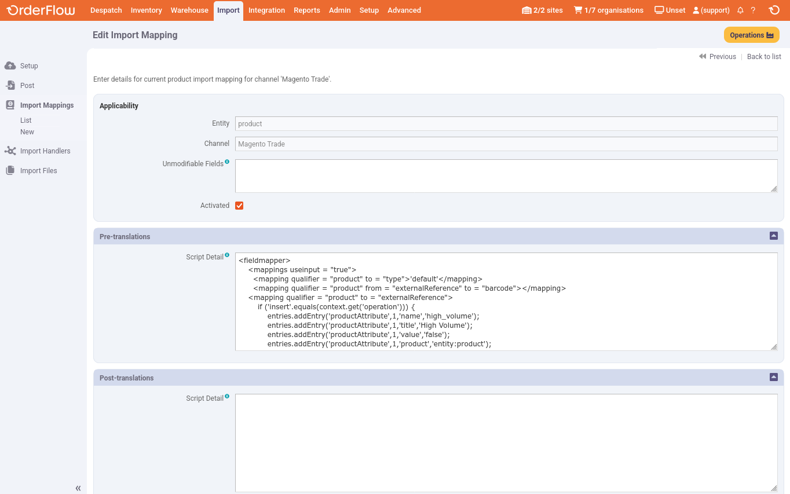Viewport: 790px width, 494px height.
Task: Open the 2/2 sites selector
Action: tap(542, 10)
